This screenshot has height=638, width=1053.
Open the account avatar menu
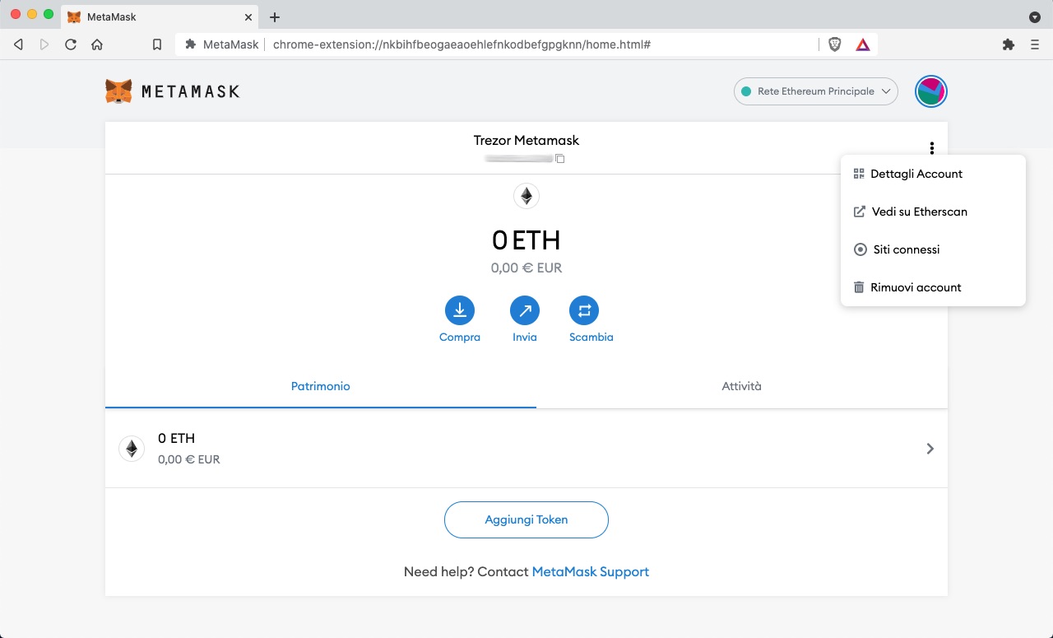click(931, 91)
